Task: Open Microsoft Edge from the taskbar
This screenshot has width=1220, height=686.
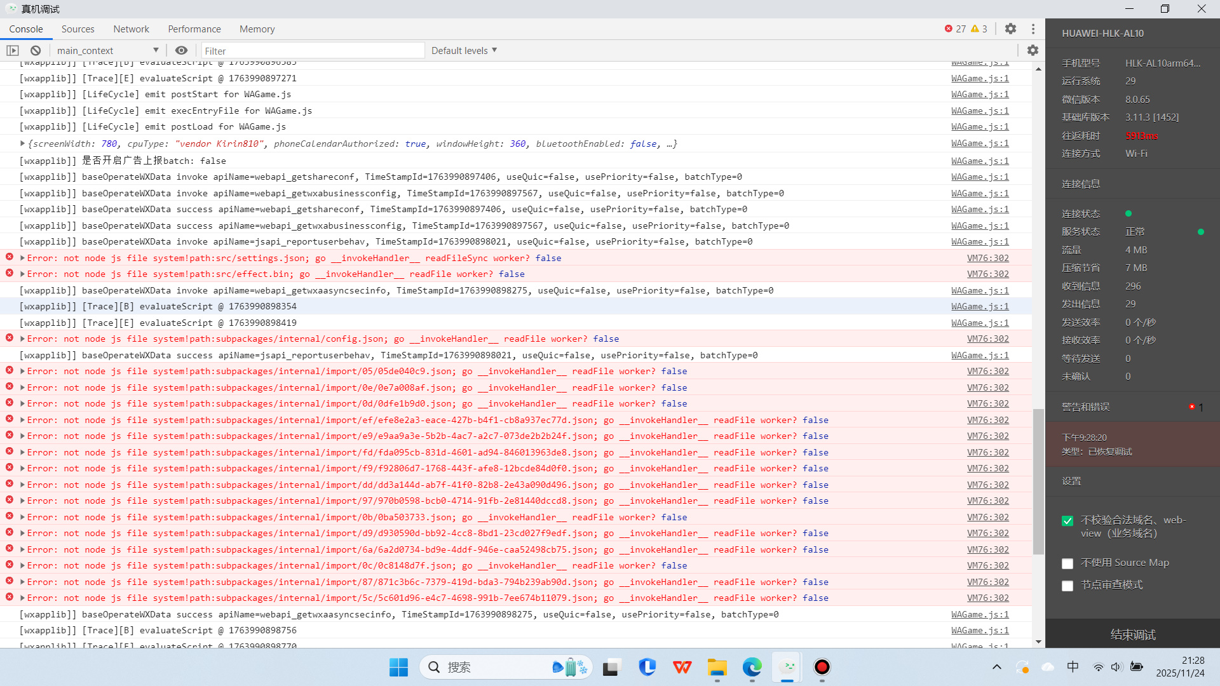Action: pos(752,667)
